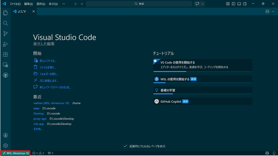Open the Remote Explorer view
The height and width of the screenshot is (156, 278).
(5, 65)
